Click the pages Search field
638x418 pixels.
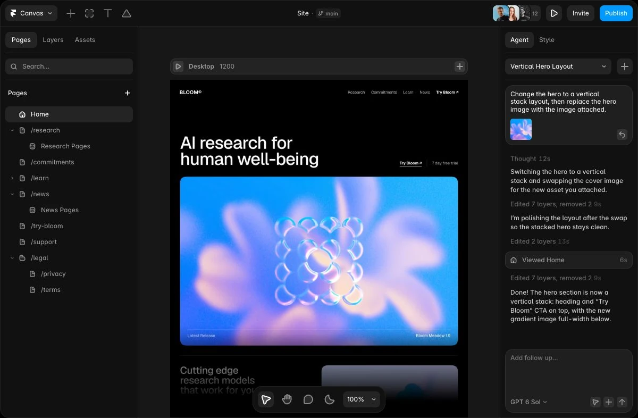click(69, 66)
